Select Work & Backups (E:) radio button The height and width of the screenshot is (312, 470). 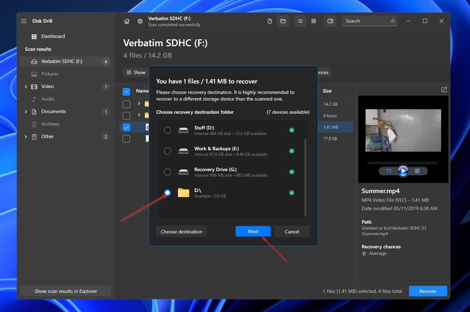167,151
